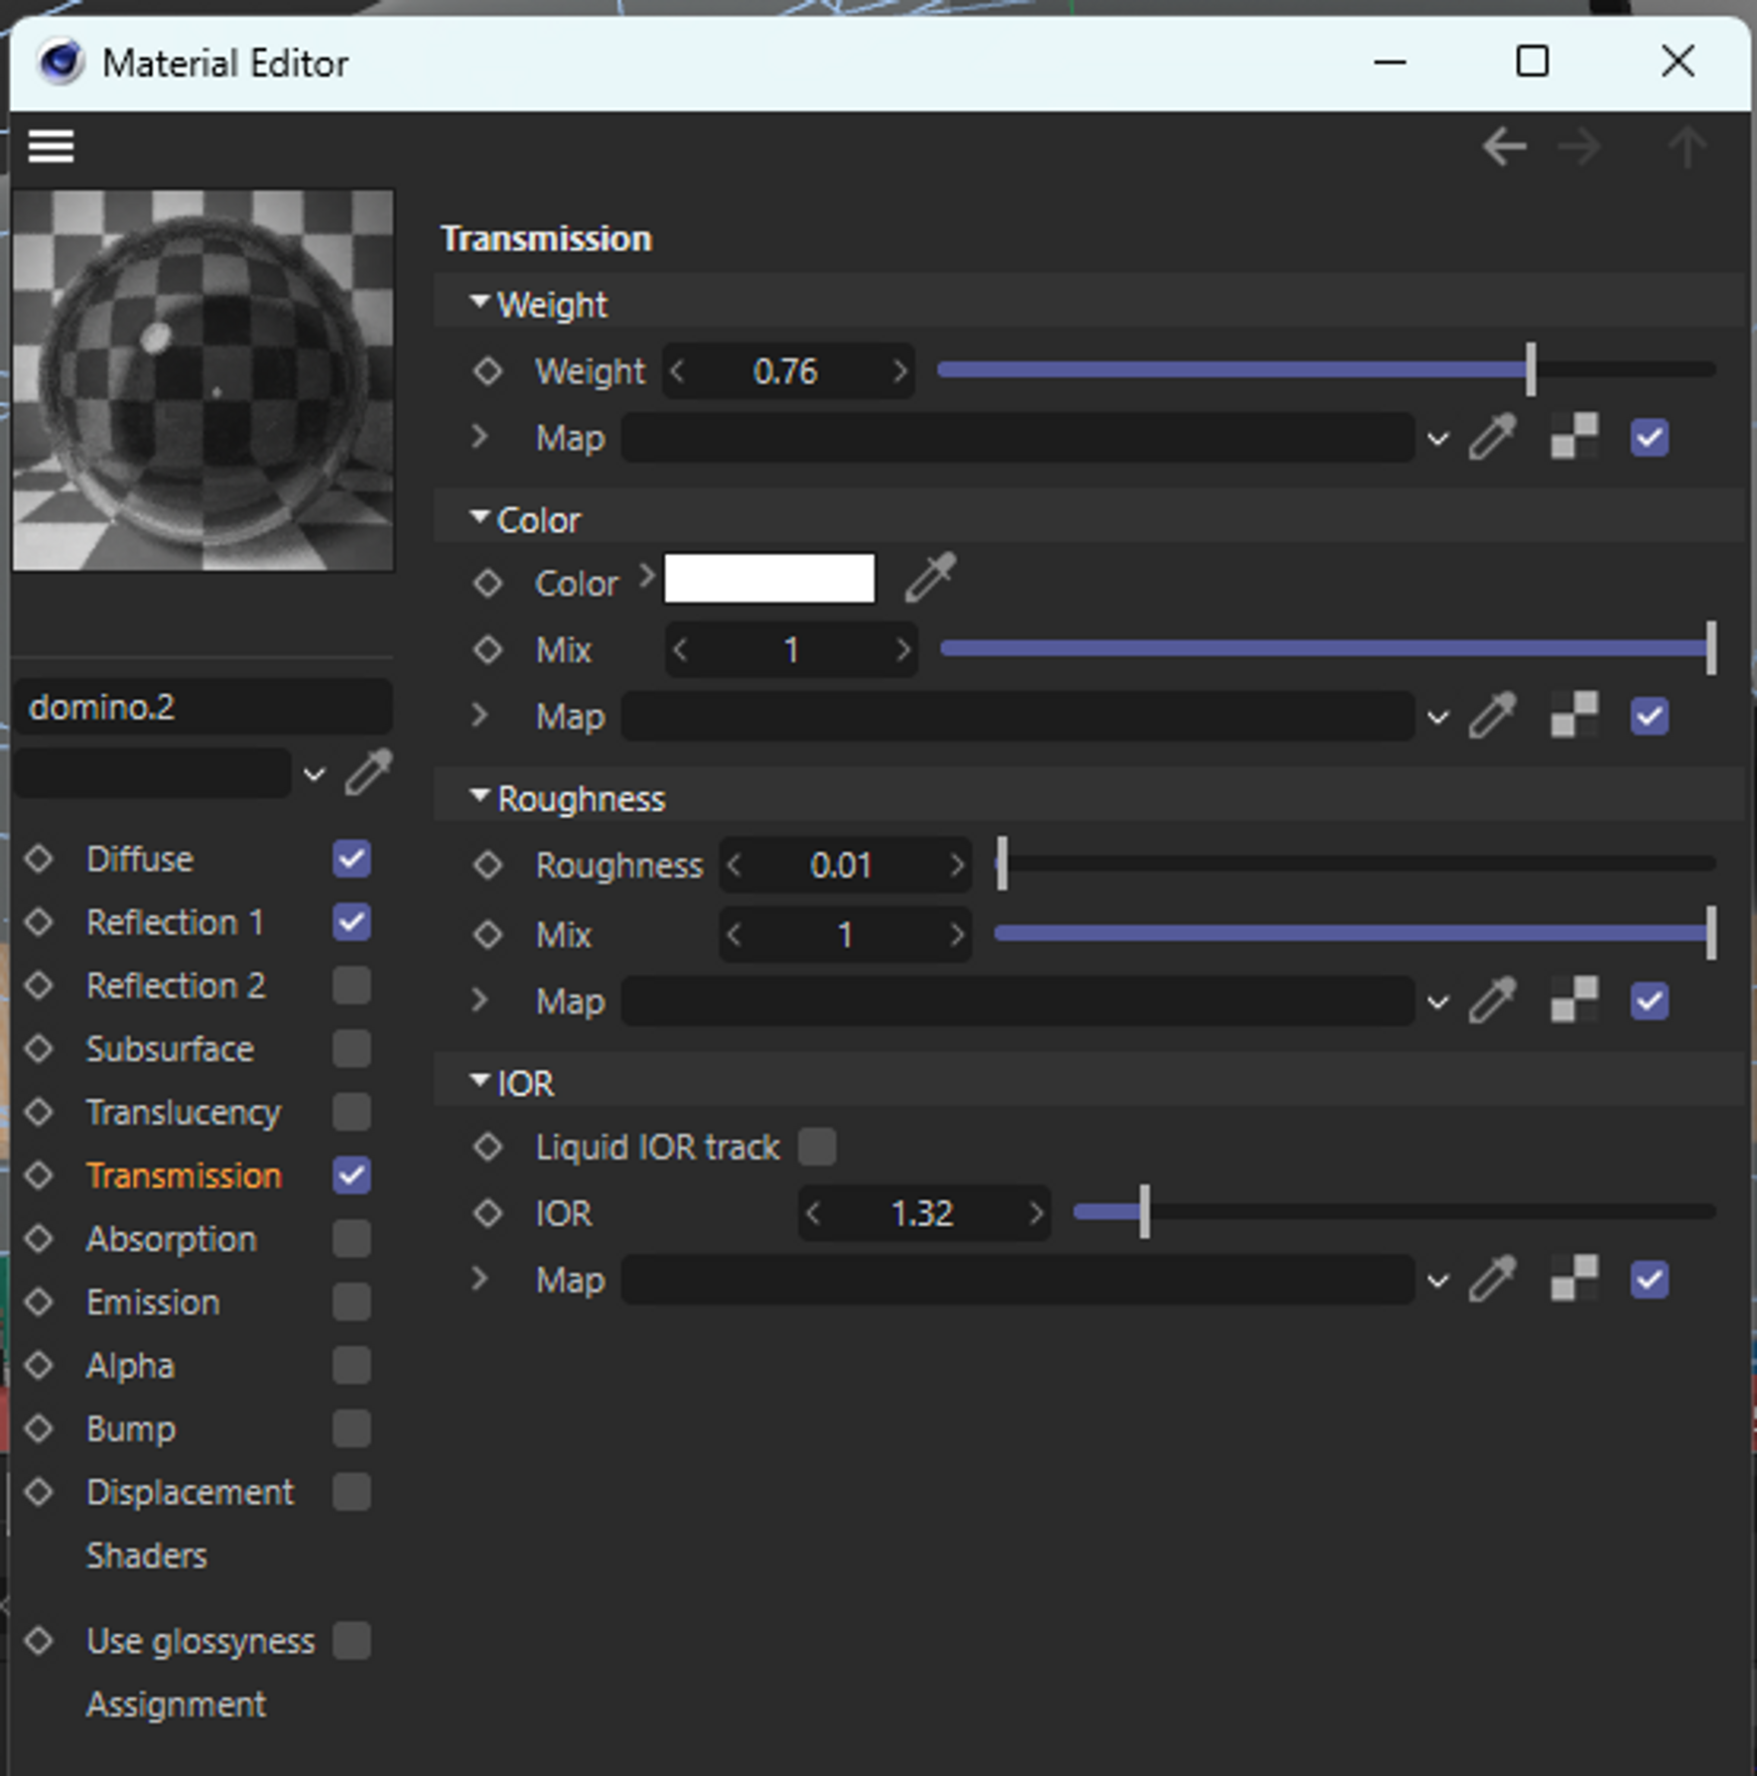Viewport: 1757px width, 1776px height.
Task: Click the Roughness Map checkerboard texture icon
Action: tap(1574, 1001)
